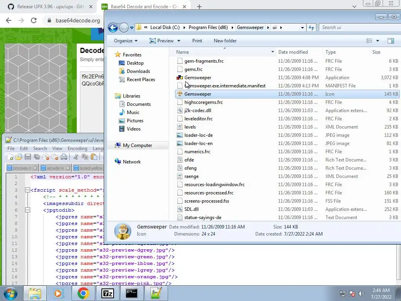Expand path arrow after Gemsweeper in address bar

[x=268, y=27]
